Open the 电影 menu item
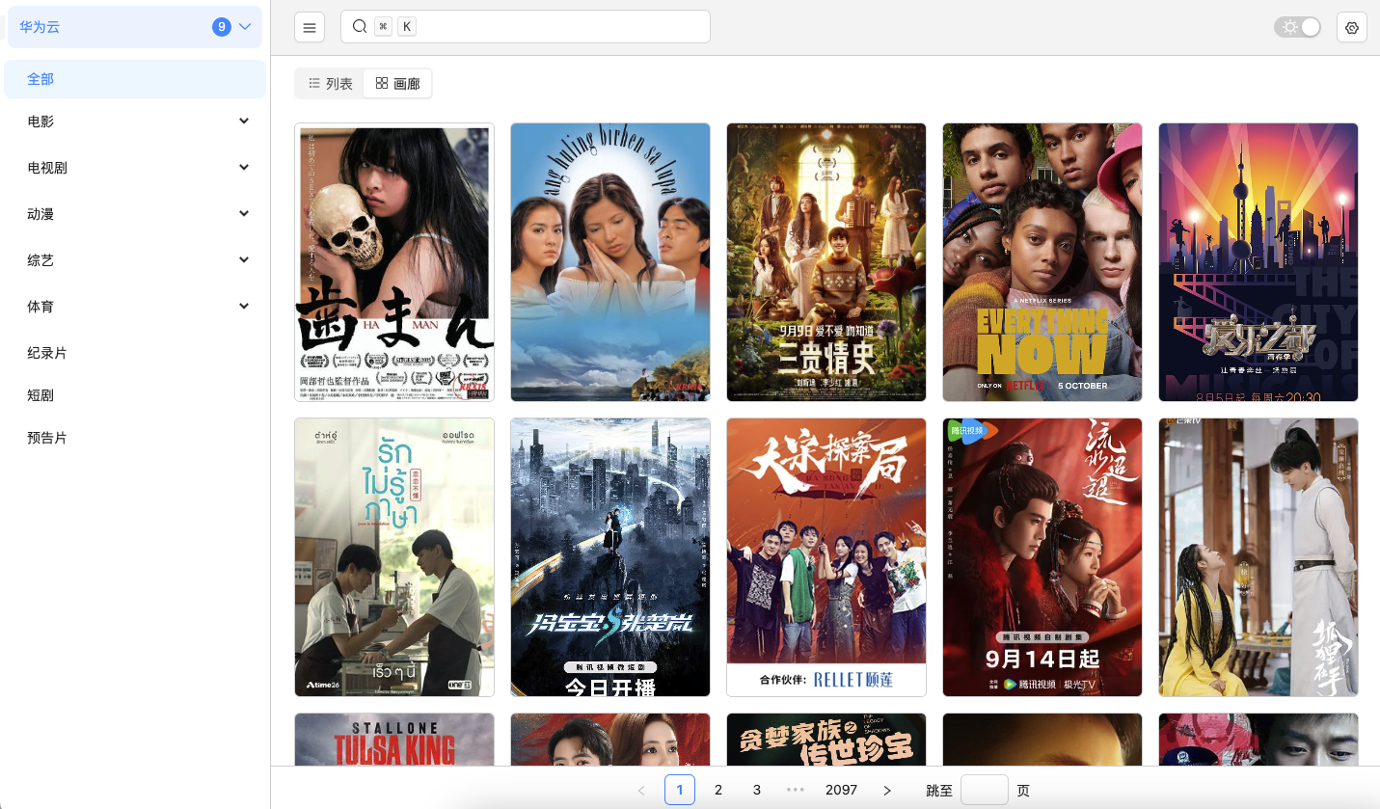1380x809 pixels. (135, 121)
